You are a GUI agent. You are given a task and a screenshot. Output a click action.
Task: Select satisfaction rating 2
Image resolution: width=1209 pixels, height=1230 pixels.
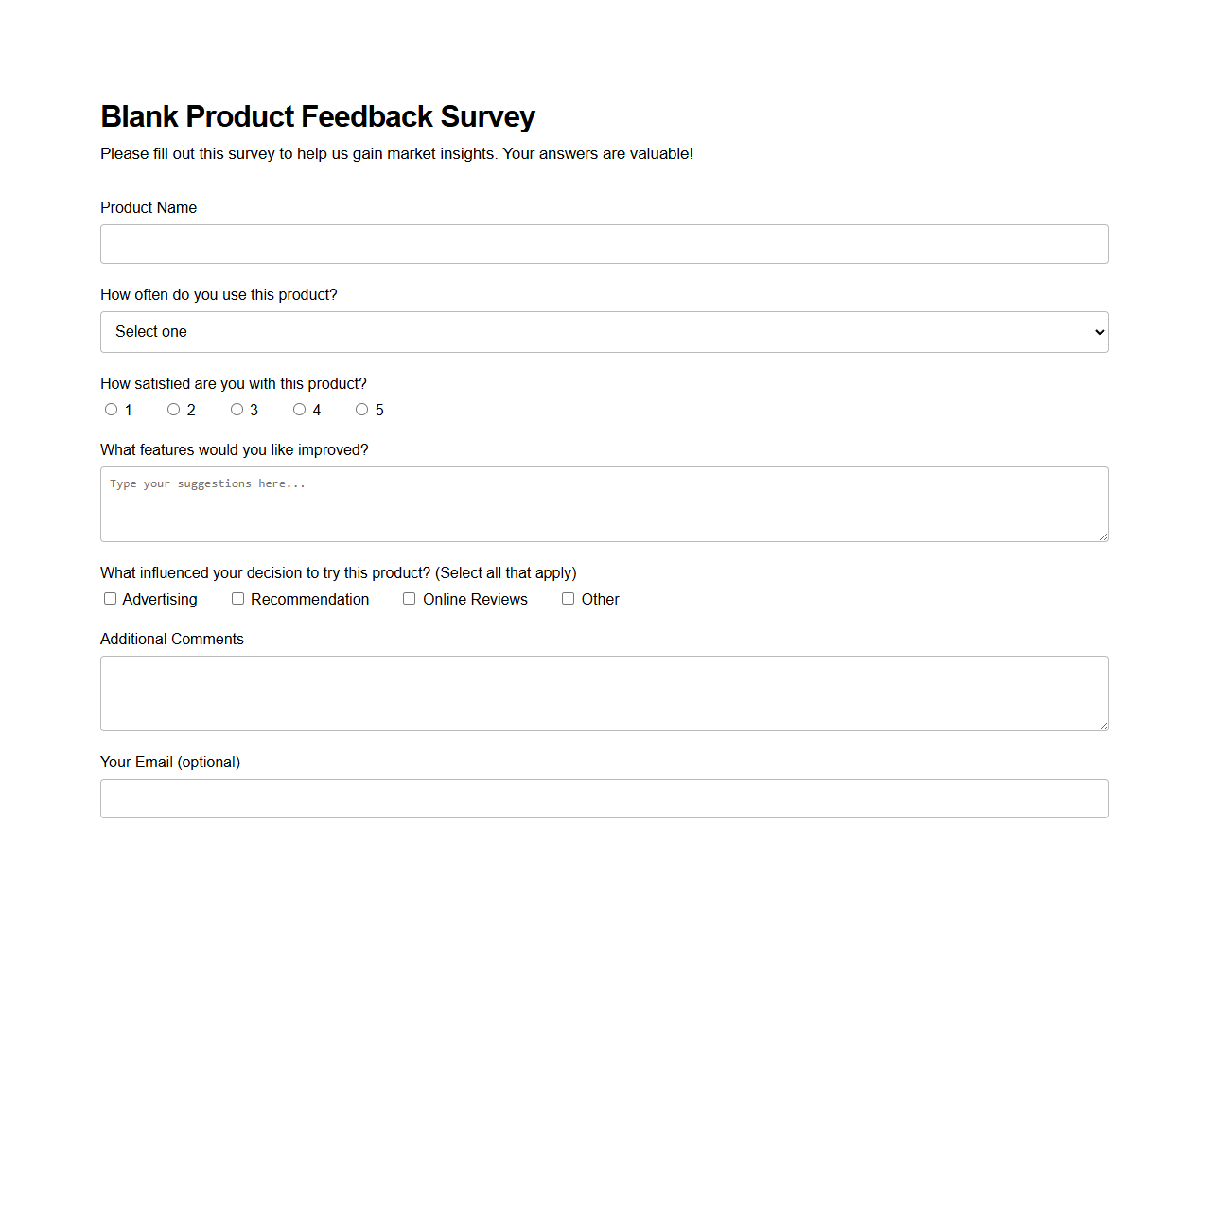pyautogui.click(x=174, y=409)
